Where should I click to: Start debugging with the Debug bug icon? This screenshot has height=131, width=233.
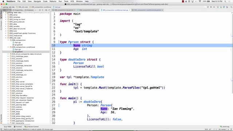click(211, 7)
